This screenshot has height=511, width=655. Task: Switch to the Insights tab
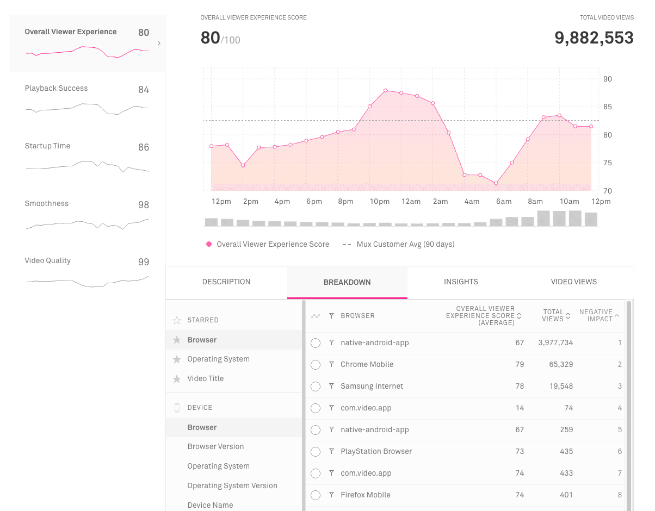pos(460,282)
